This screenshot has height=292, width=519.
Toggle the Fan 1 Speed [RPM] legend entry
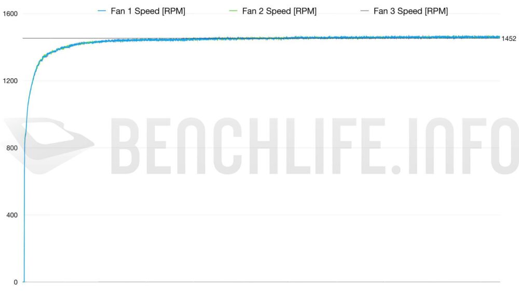[142, 11]
